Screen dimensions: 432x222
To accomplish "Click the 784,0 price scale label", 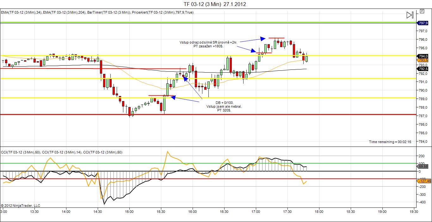I will [423, 141].
